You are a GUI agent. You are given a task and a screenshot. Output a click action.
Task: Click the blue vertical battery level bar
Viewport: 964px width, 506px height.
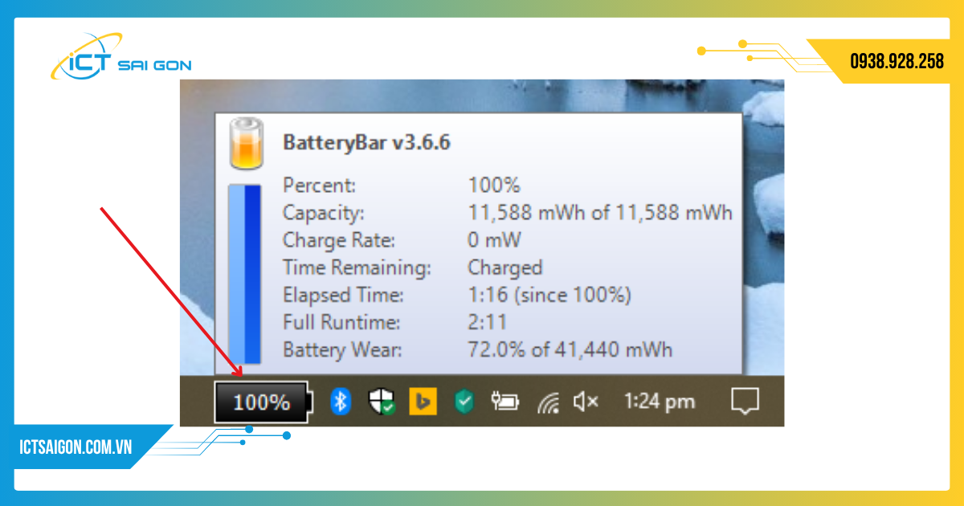tap(244, 274)
